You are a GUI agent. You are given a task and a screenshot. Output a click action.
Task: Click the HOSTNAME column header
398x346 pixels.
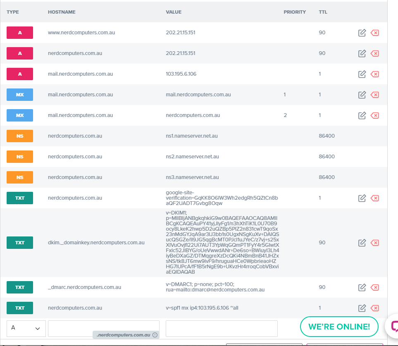click(x=62, y=12)
